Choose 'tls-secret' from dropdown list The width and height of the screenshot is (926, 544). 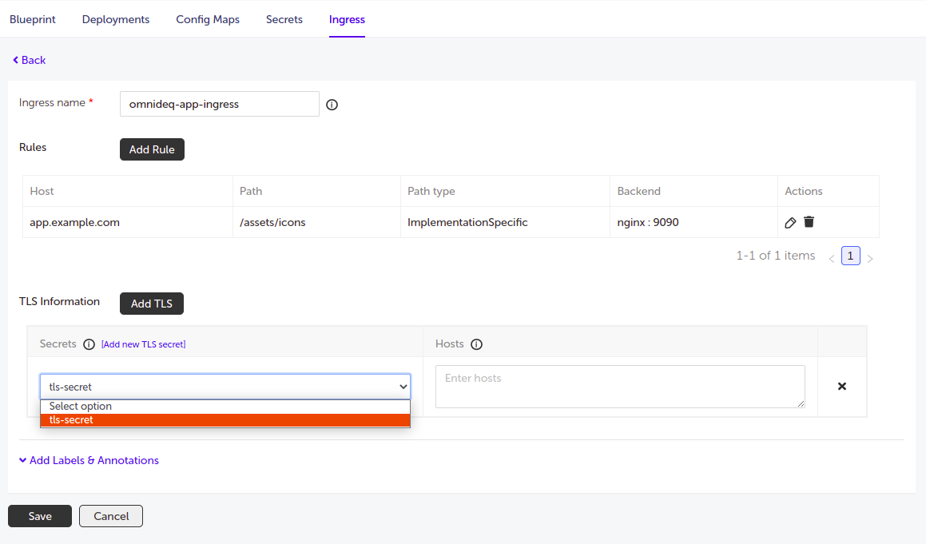tap(225, 420)
